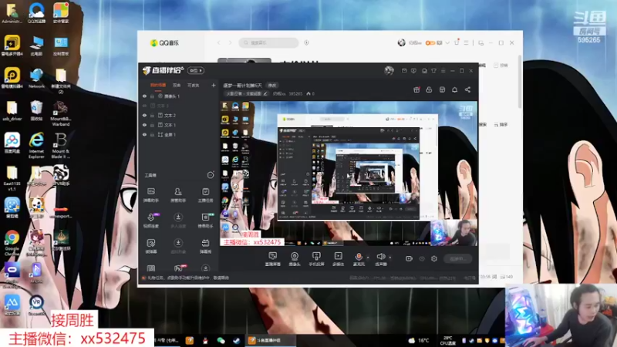Open the QQ Music main menu icon

coord(466,42)
